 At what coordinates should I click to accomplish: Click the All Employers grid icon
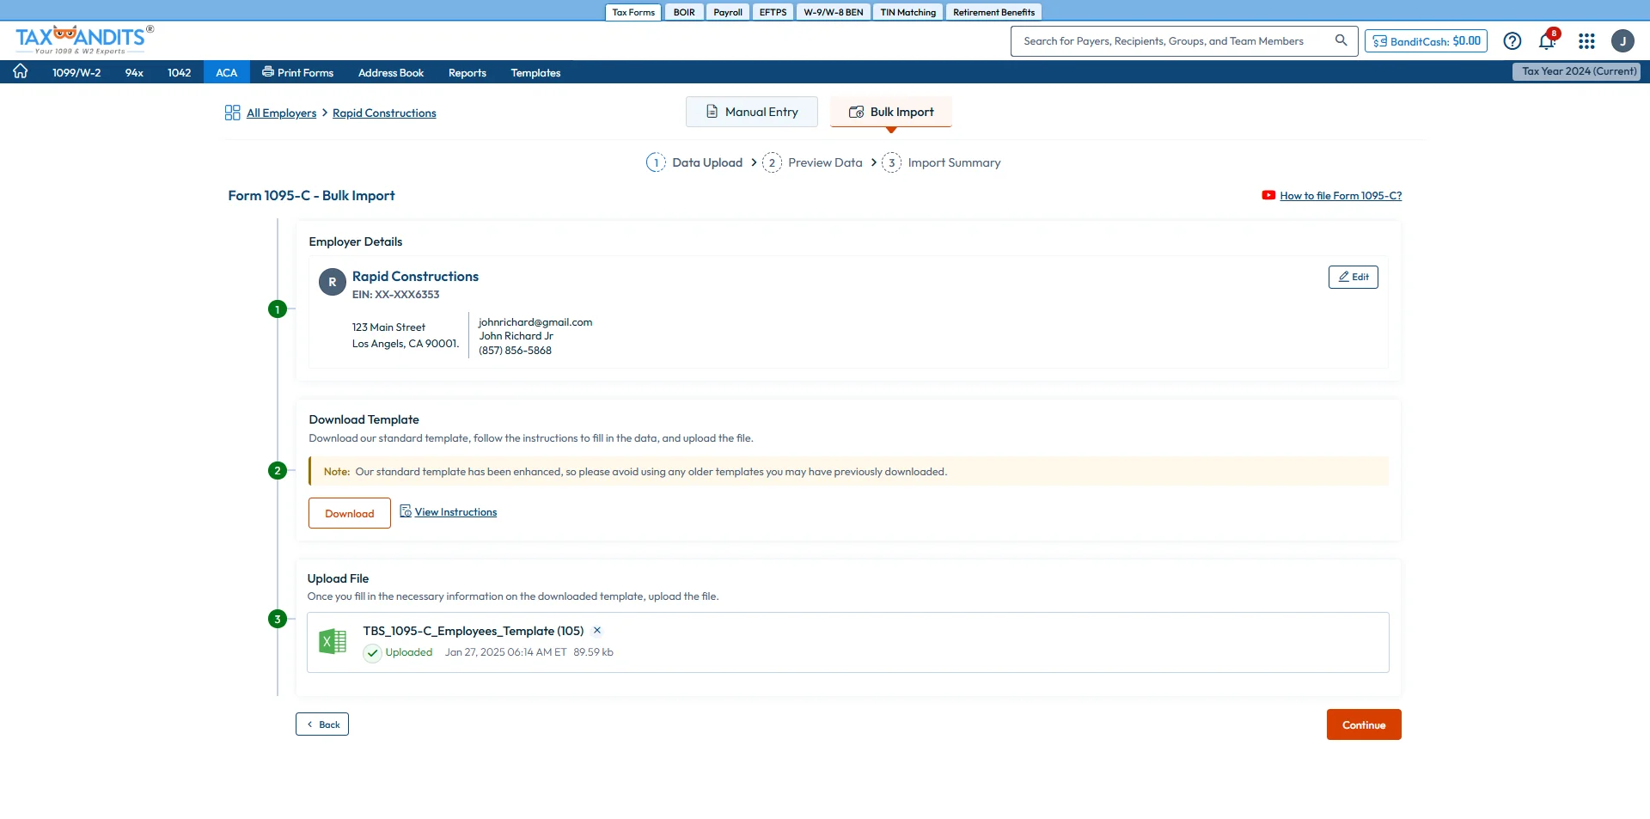[x=232, y=113]
